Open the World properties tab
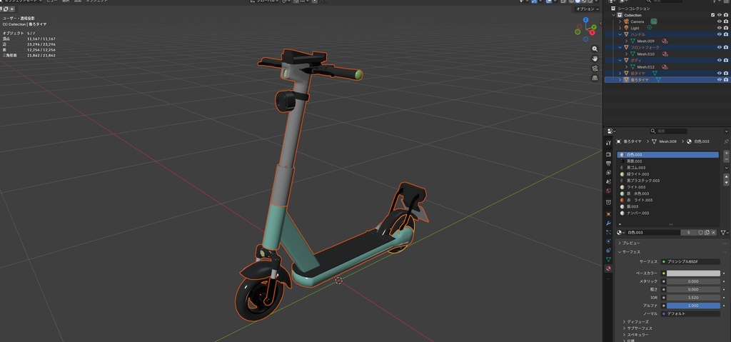Image resolution: width=731 pixels, height=342 pixels. 608,191
